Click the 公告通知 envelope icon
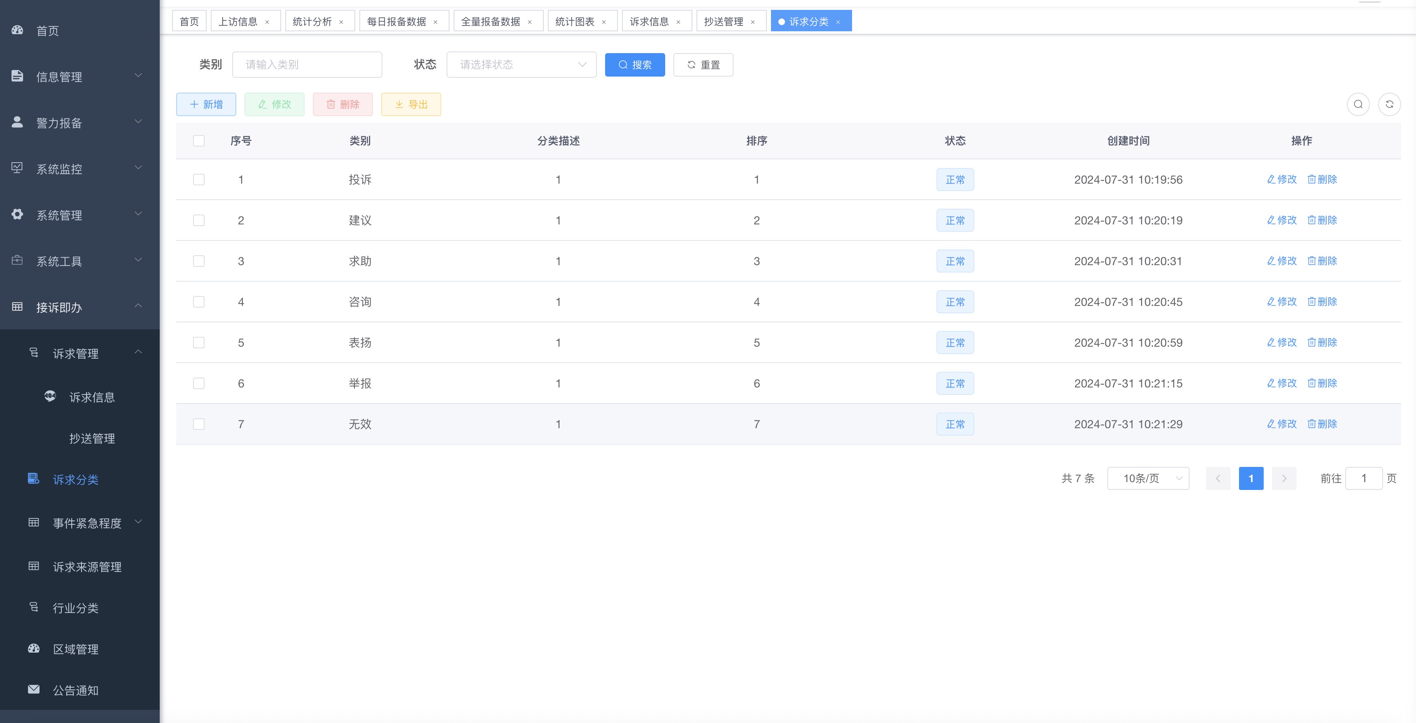The image size is (1416, 723). [x=33, y=690]
